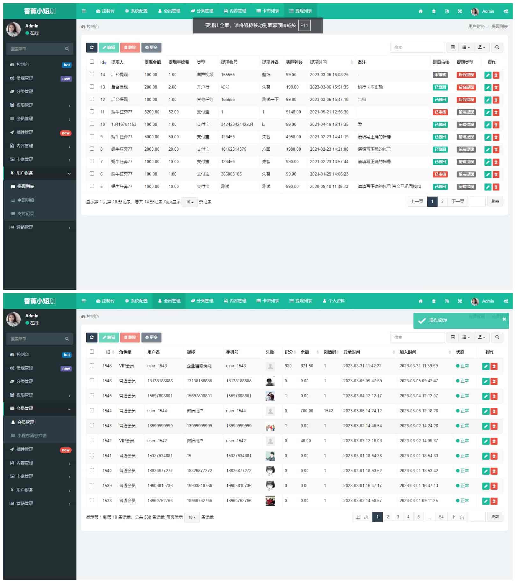Close the 操作成功 notification
The height and width of the screenshot is (583, 516).
click(x=504, y=319)
